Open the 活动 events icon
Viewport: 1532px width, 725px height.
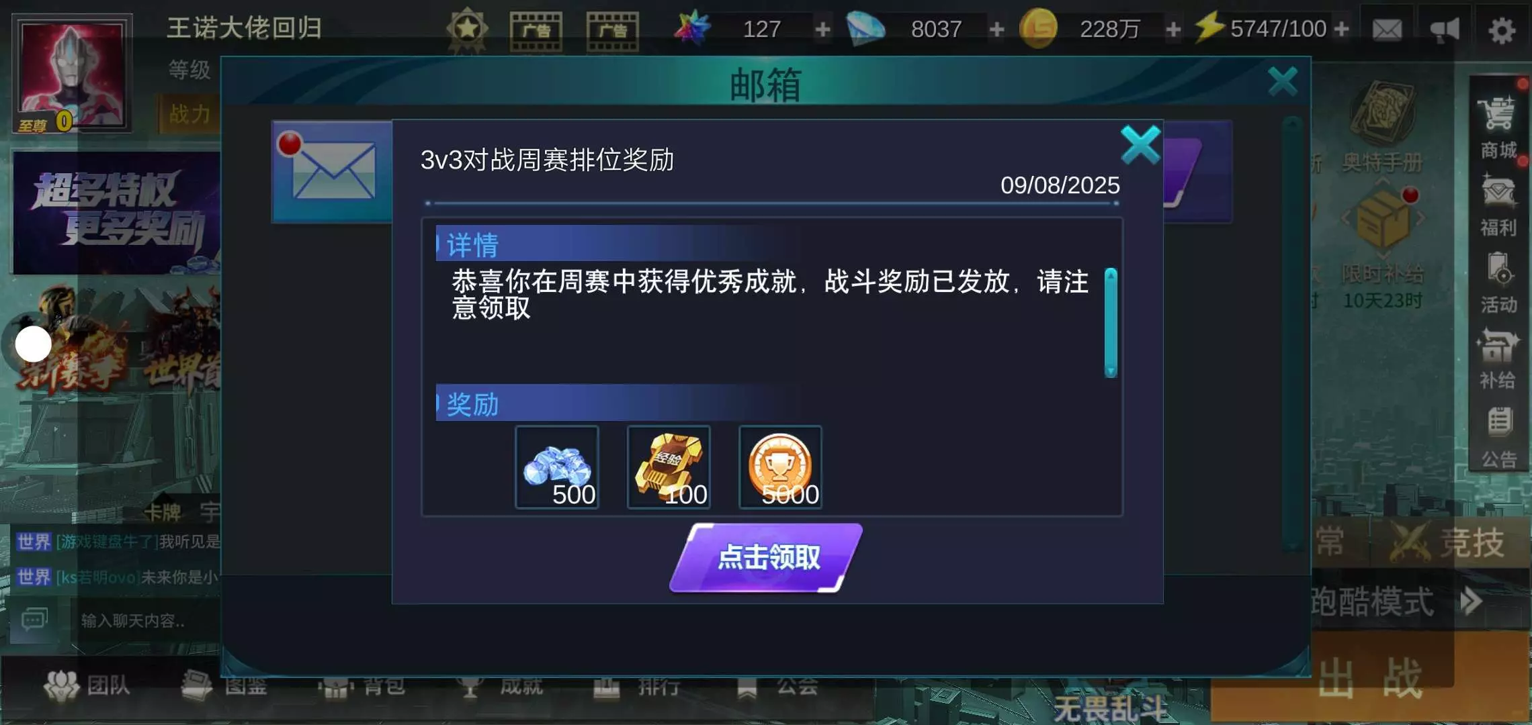1498,283
